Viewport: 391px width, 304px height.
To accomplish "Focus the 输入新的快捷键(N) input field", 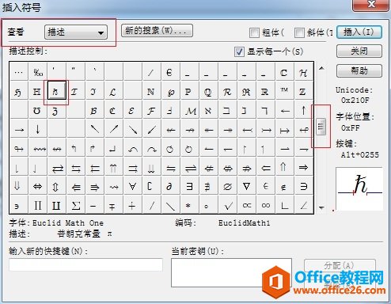I will click(85, 264).
